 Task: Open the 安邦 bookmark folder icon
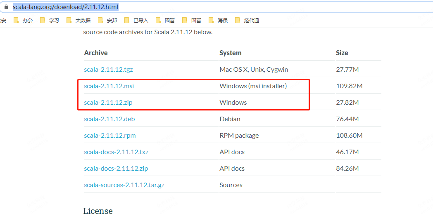[x=100, y=20]
